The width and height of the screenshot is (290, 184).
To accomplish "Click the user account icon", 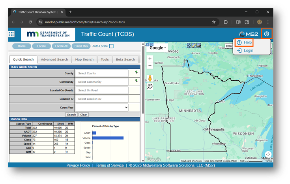I will 267,34.
